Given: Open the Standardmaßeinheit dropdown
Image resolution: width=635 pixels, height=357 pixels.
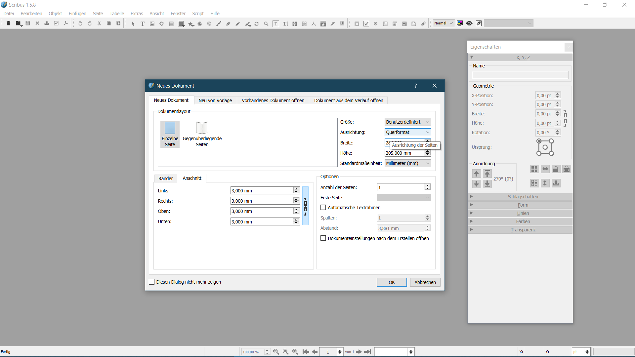Looking at the screenshot, I should tap(407, 163).
